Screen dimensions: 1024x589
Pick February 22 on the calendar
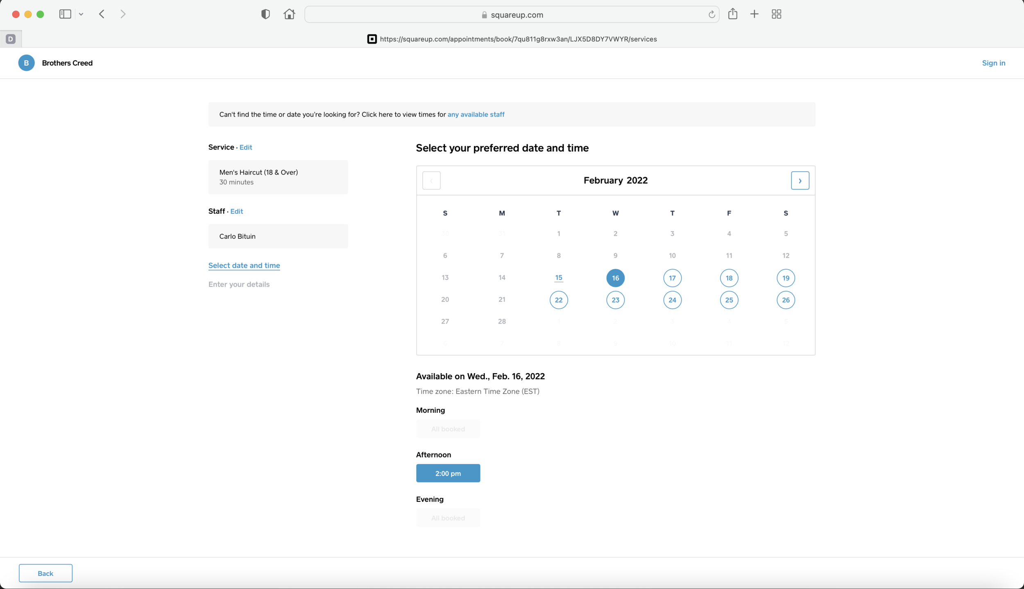[559, 300]
